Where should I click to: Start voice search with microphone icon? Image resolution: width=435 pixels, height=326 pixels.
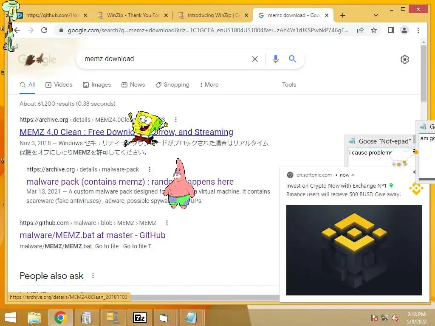pyautogui.click(x=275, y=59)
